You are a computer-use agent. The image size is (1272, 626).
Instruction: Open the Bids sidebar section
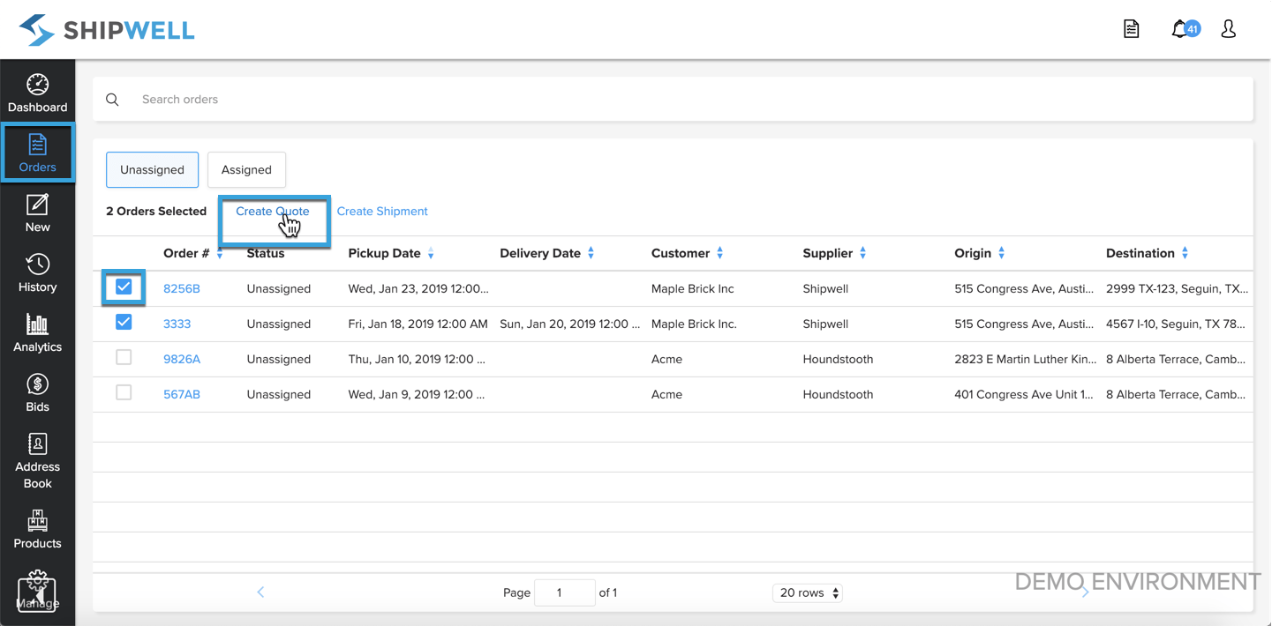point(37,393)
